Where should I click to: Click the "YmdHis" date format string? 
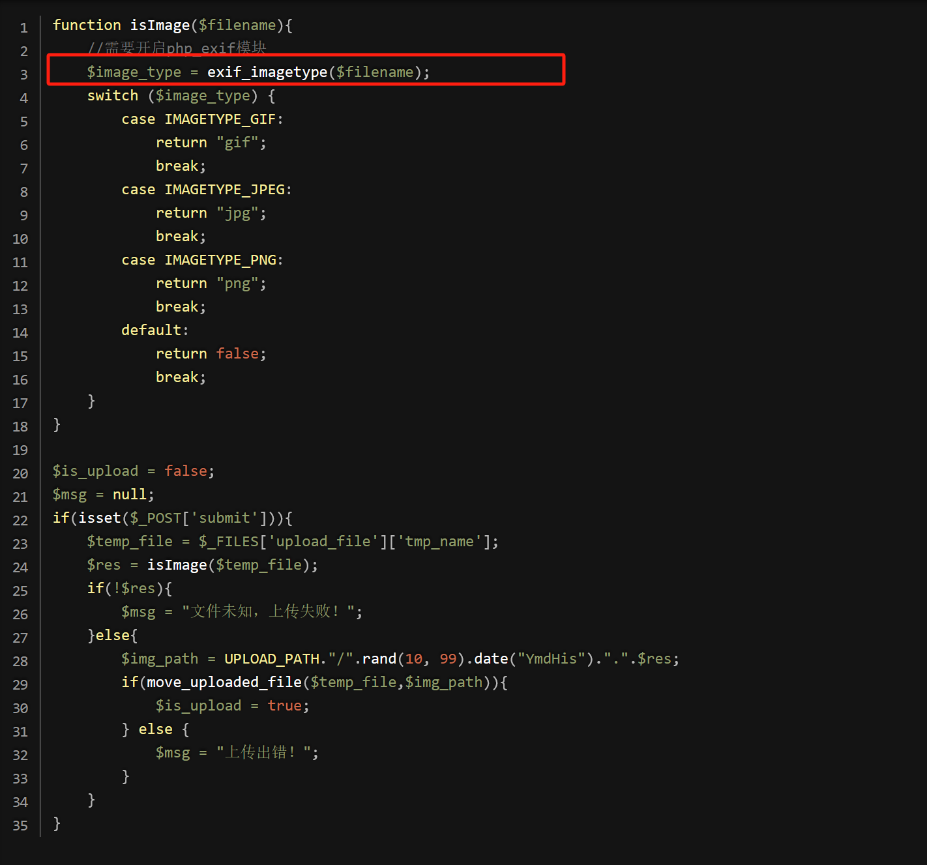(551, 659)
